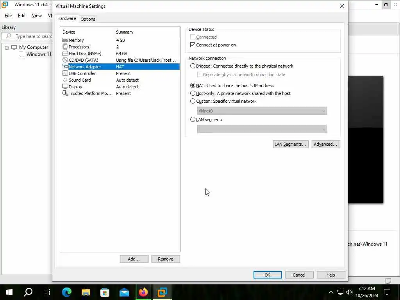The image size is (400, 300).
Task: Open the VMnet0 virtual network dropdown
Action: (x=262, y=111)
